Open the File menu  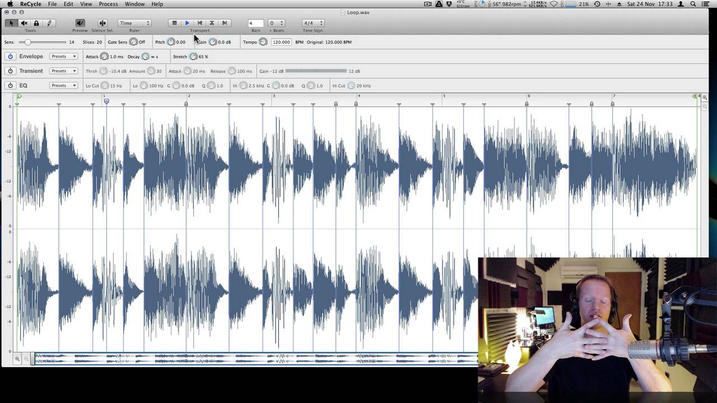52,4
